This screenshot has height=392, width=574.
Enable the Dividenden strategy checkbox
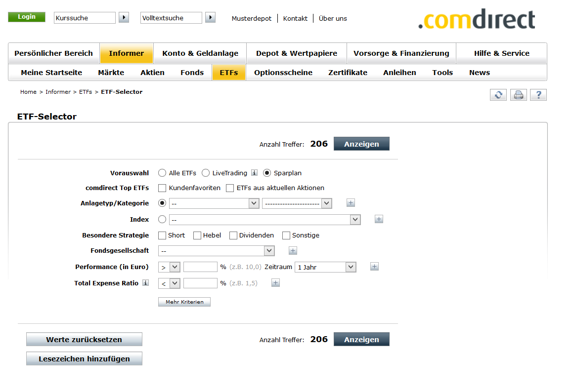[x=233, y=235]
